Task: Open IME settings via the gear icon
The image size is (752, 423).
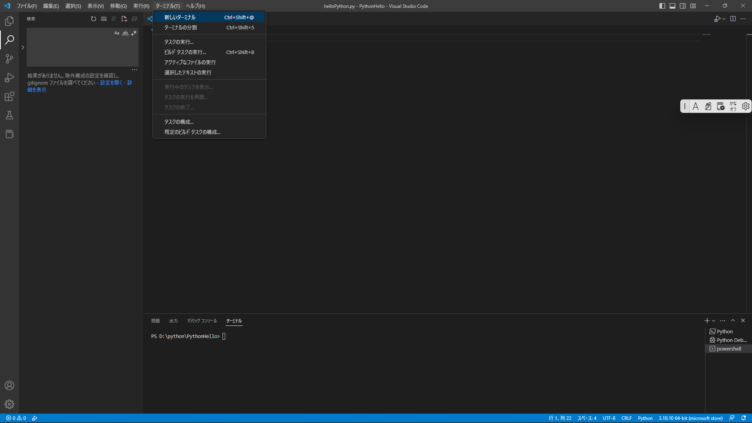Action: pyautogui.click(x=745, y=106)
